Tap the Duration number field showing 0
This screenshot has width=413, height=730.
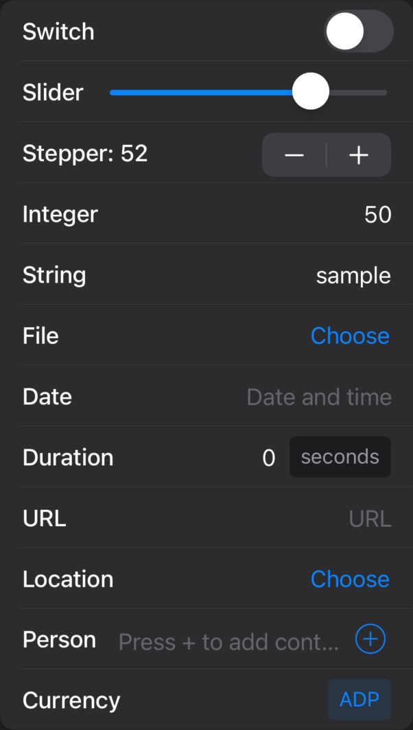tap(269, 458)
